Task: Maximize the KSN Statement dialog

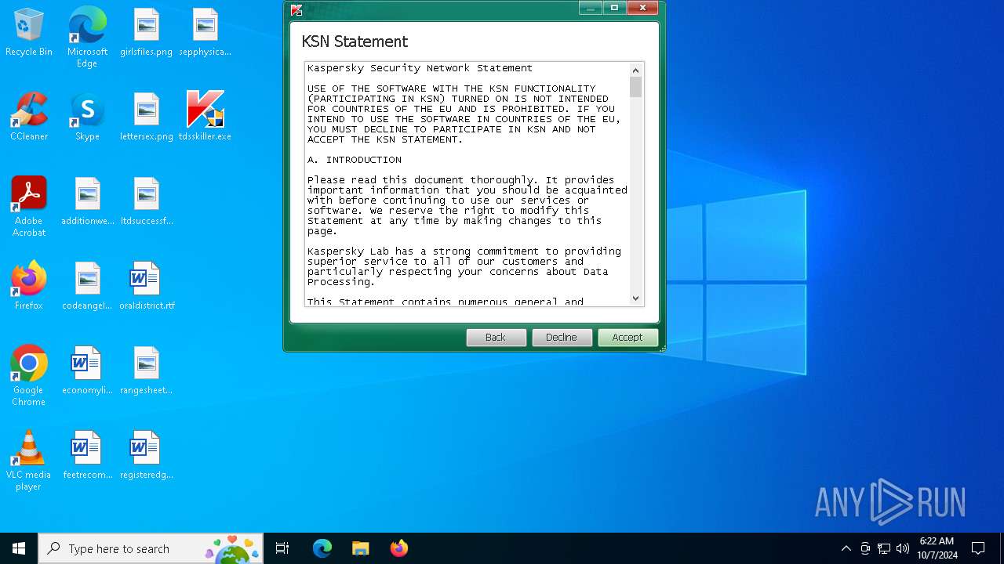Action: click(614, 8)
